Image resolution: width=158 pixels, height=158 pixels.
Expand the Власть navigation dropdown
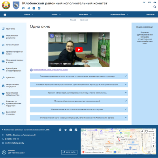point(29,14)
